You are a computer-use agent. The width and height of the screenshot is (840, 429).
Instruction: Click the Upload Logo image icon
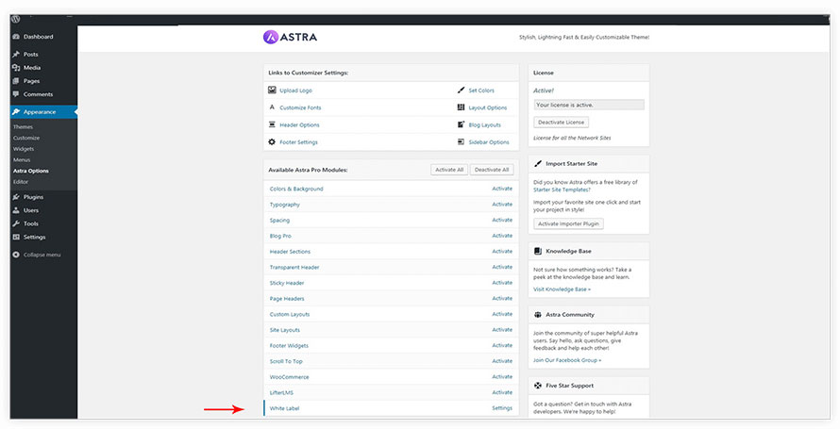coord(272,90)
